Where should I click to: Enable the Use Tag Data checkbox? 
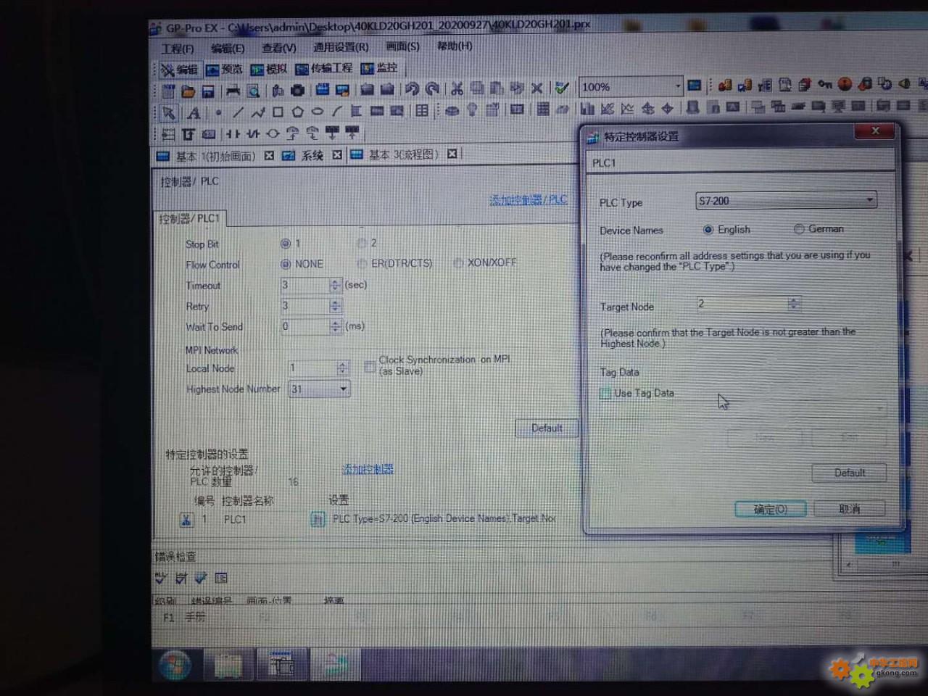(605, 394)
